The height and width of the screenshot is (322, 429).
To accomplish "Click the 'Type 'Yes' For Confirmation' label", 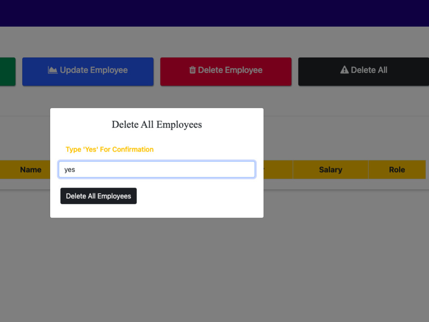I will [109, 149].
